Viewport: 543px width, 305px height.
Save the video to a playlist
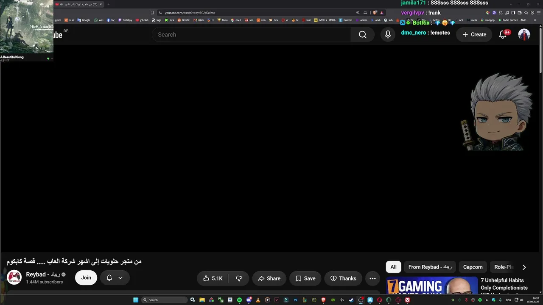click(305, 278)
